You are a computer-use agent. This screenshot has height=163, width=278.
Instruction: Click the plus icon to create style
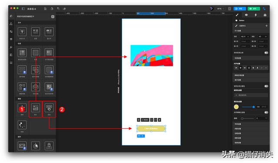tap(266, 26)
